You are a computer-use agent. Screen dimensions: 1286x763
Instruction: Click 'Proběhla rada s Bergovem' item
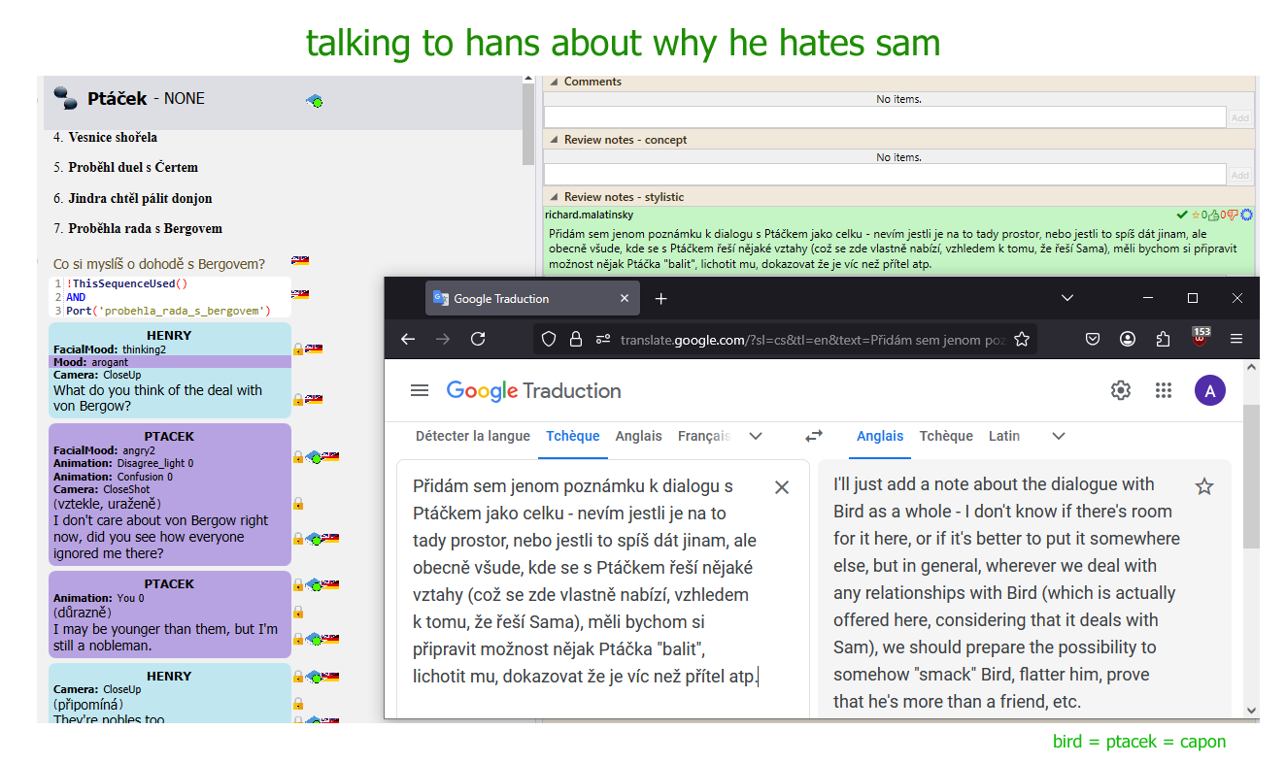[146, 228]
